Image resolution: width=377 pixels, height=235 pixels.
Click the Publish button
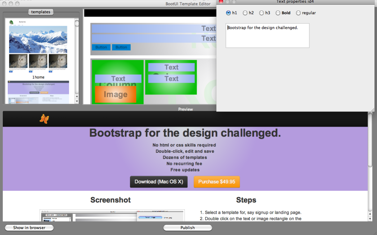[187, 228]
